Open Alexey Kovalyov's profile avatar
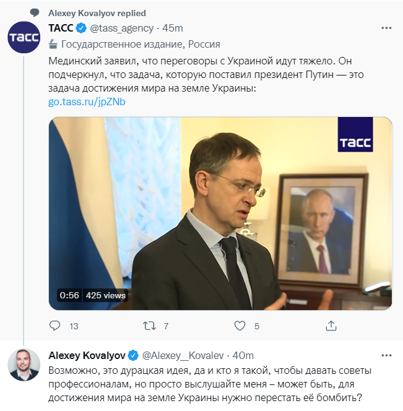 pos(24,365)
